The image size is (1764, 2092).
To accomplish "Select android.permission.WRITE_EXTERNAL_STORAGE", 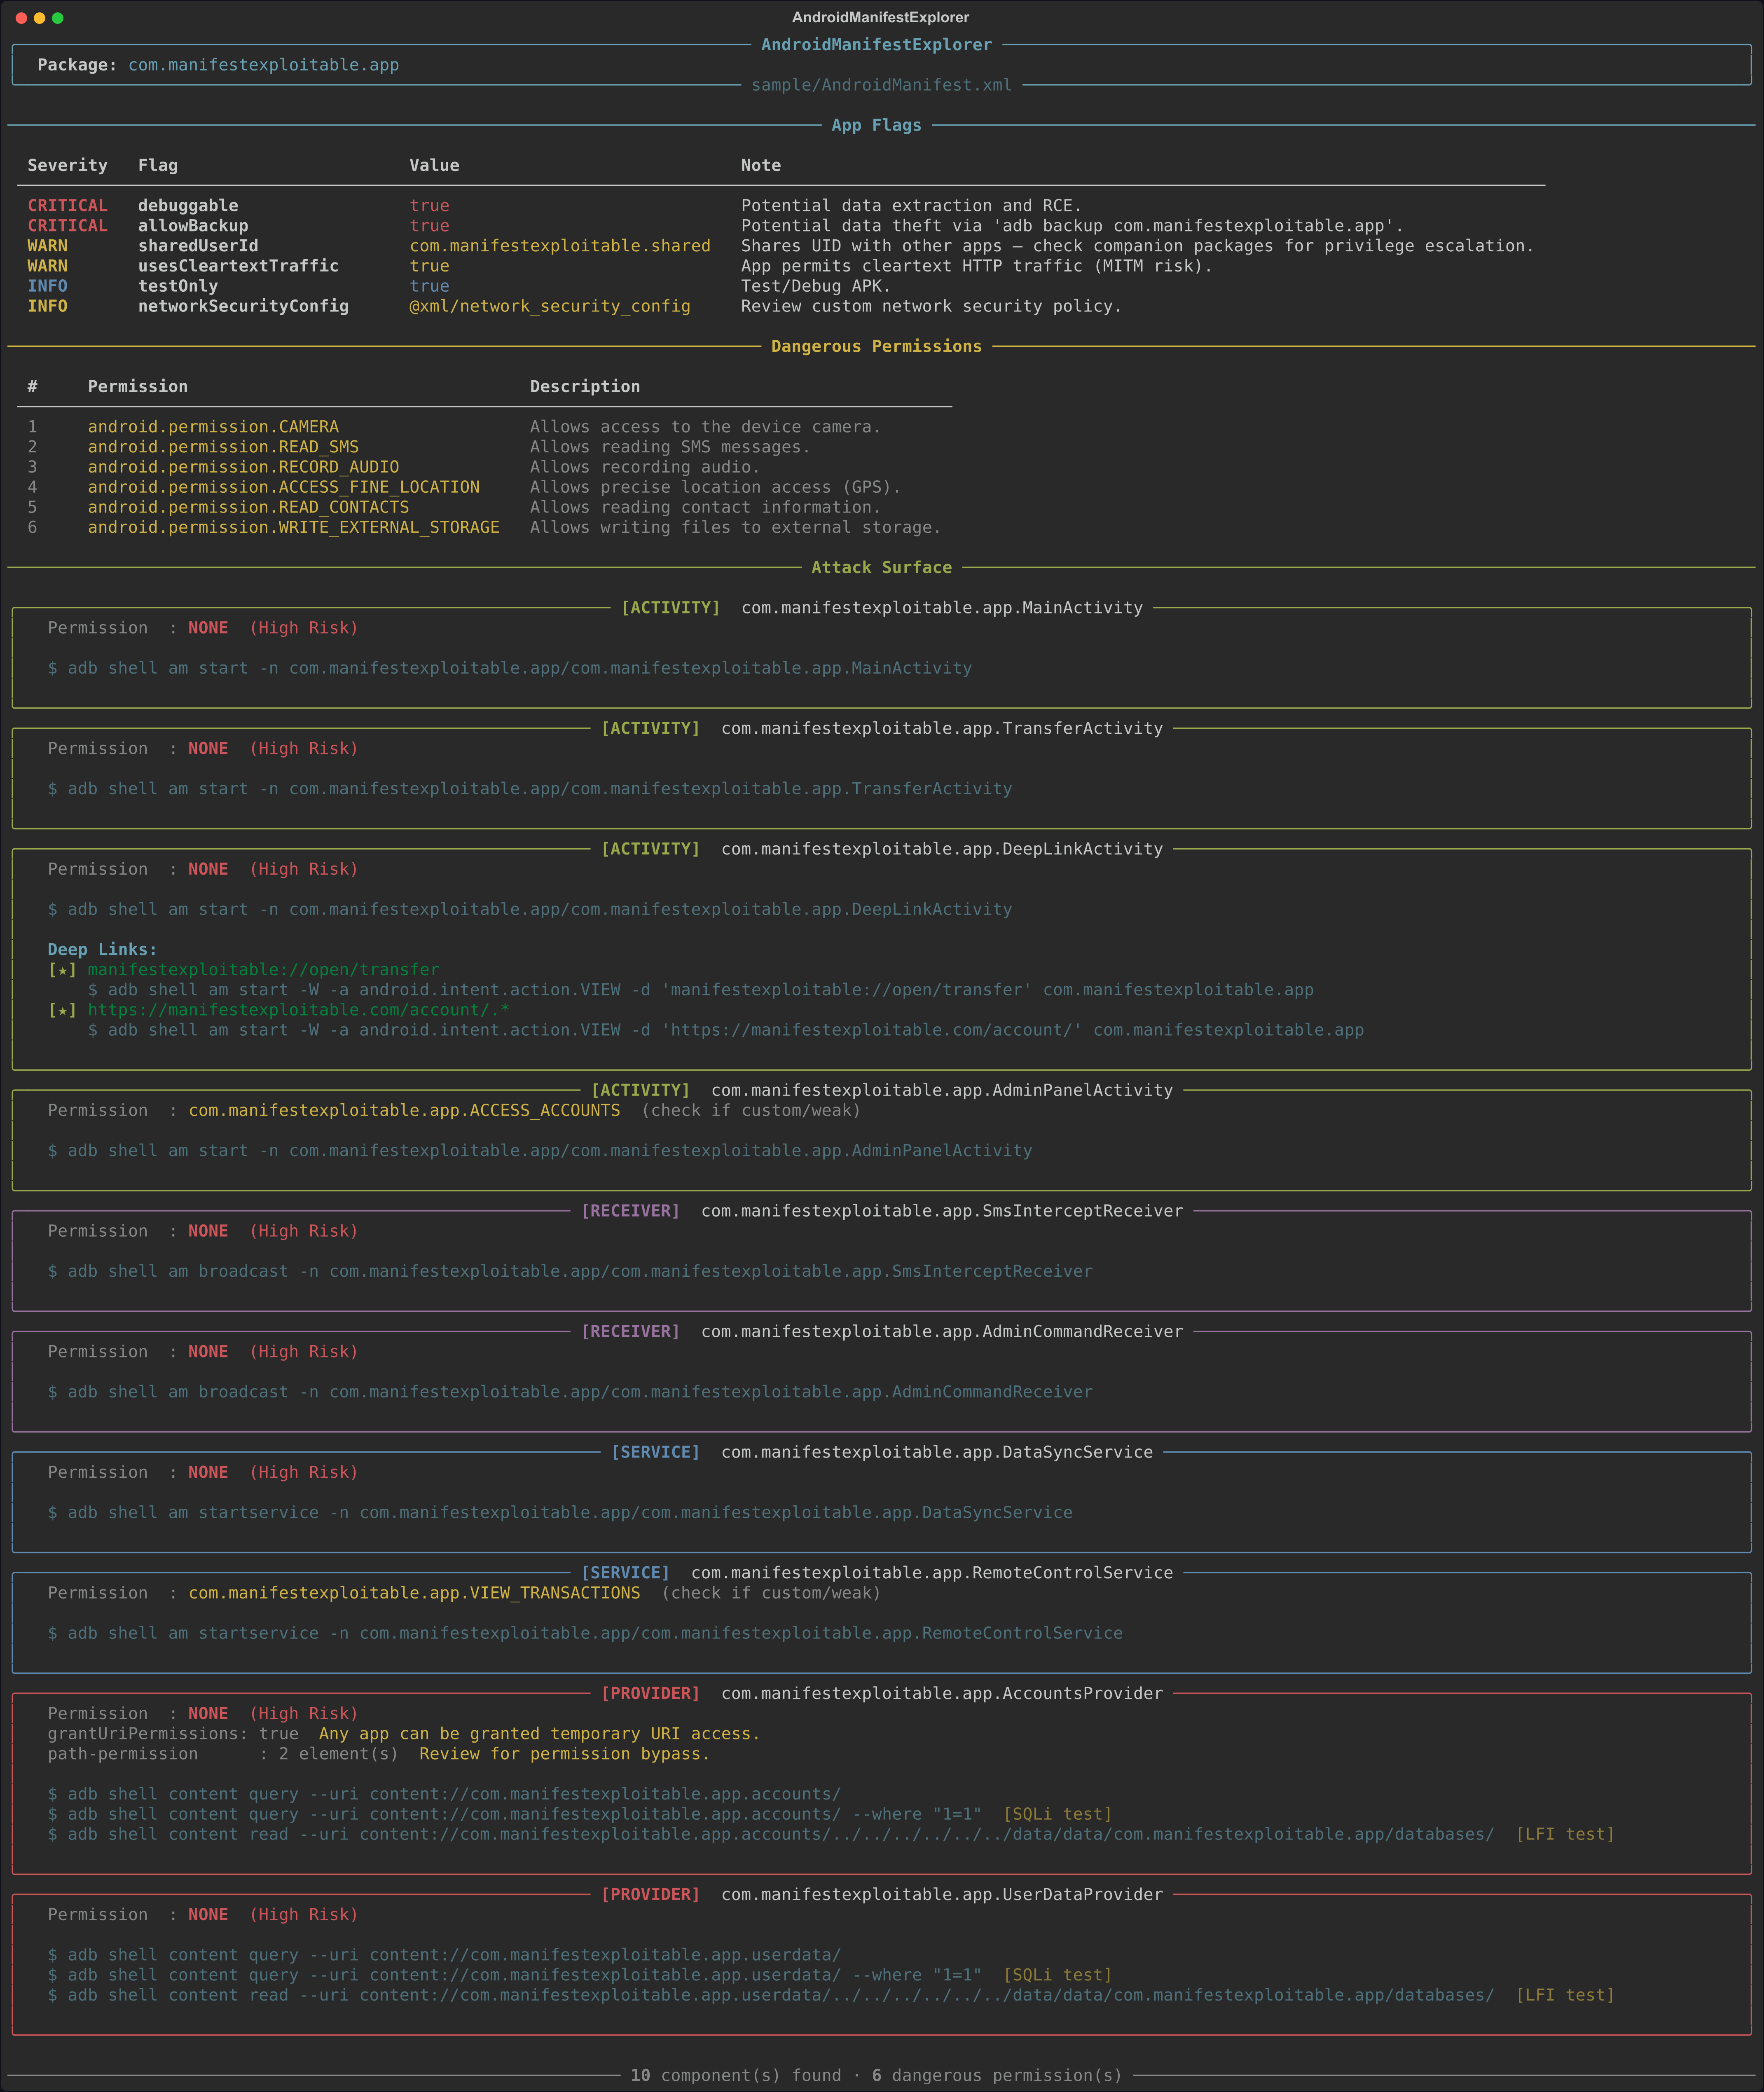I will click(294, 527).
